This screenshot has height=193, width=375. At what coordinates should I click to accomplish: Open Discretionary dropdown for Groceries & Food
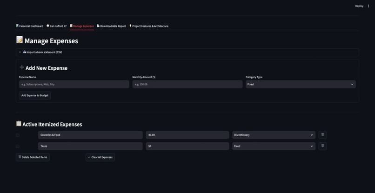(274, 135)
